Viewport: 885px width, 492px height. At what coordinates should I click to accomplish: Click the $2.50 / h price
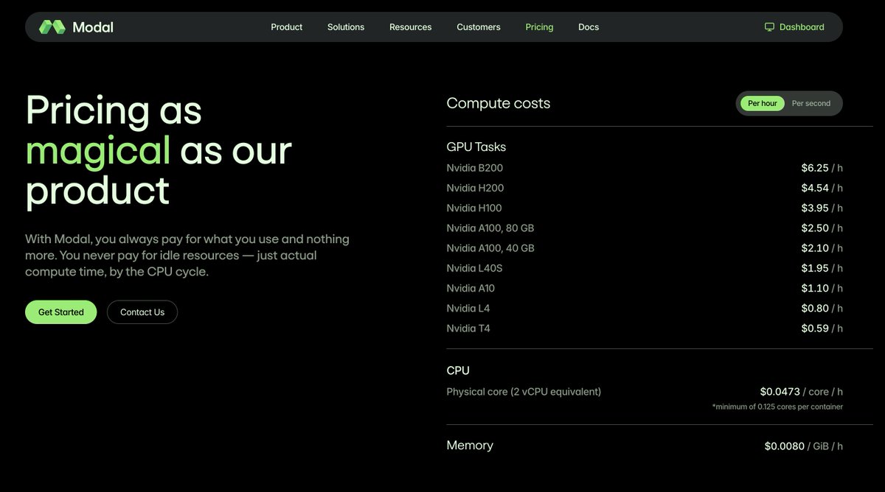pyautogui.click(x=822, y=228)
